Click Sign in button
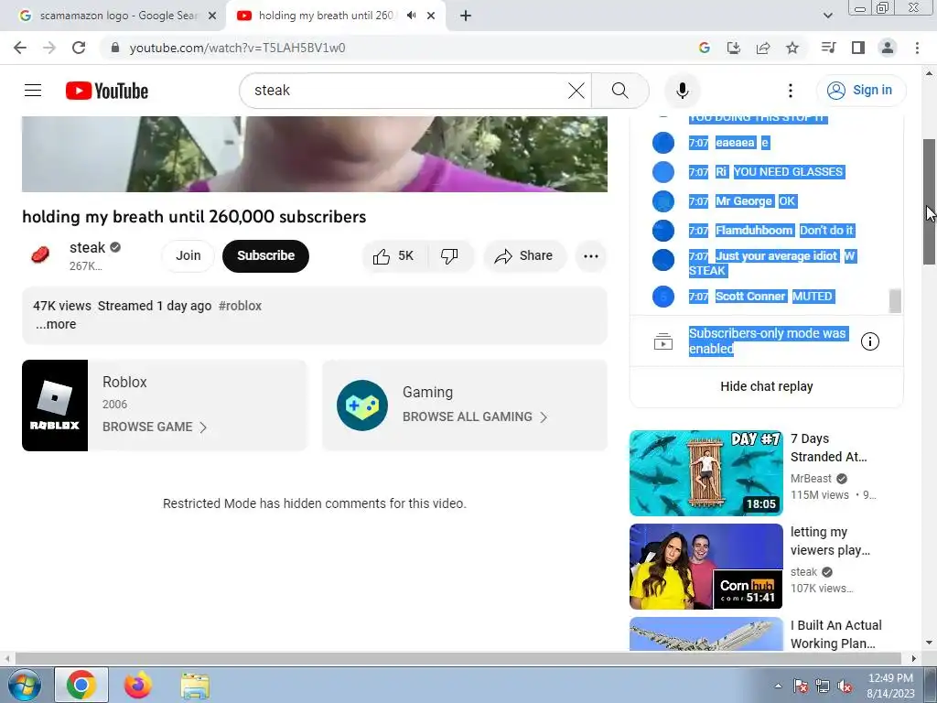937x703 pixels. tap(860, 91)
